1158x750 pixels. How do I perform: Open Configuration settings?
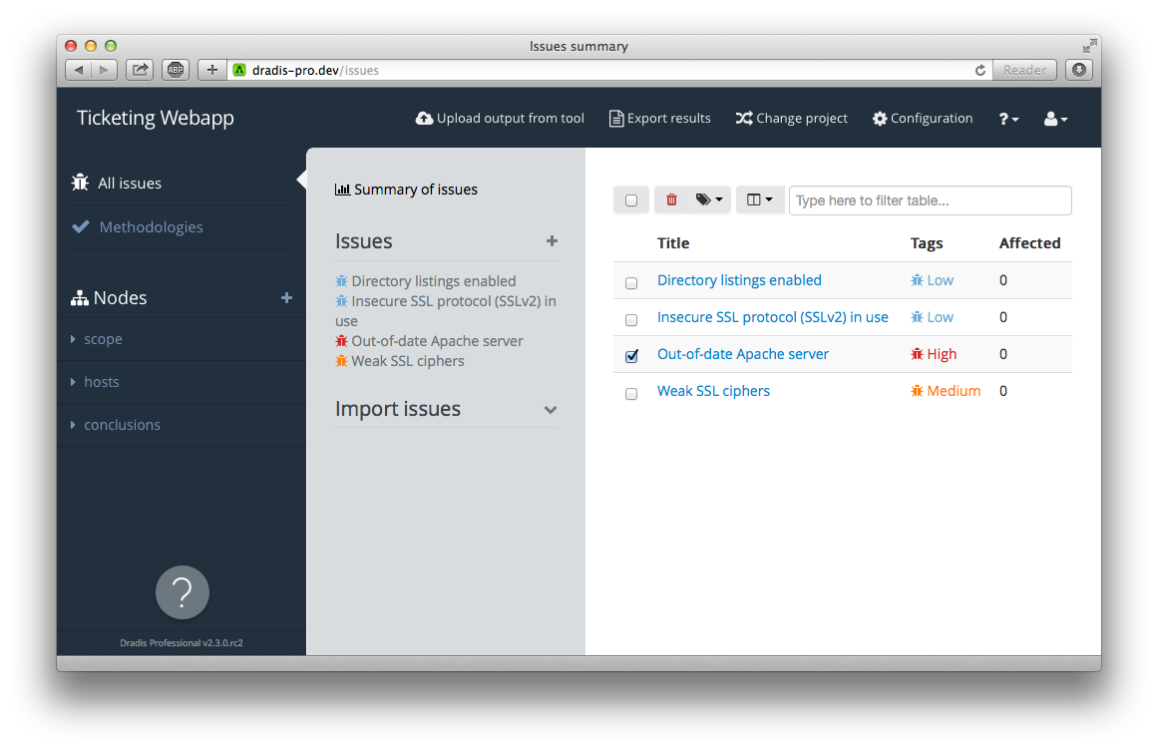coord(923,118)
